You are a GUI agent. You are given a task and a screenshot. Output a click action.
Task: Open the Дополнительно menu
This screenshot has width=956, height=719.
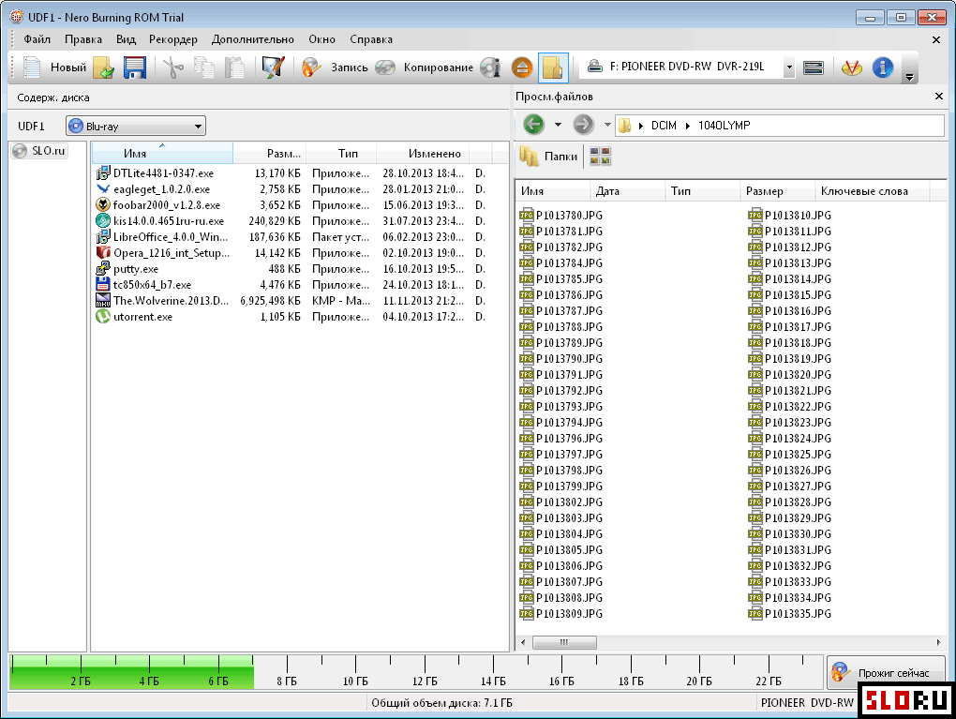point(252,39)
